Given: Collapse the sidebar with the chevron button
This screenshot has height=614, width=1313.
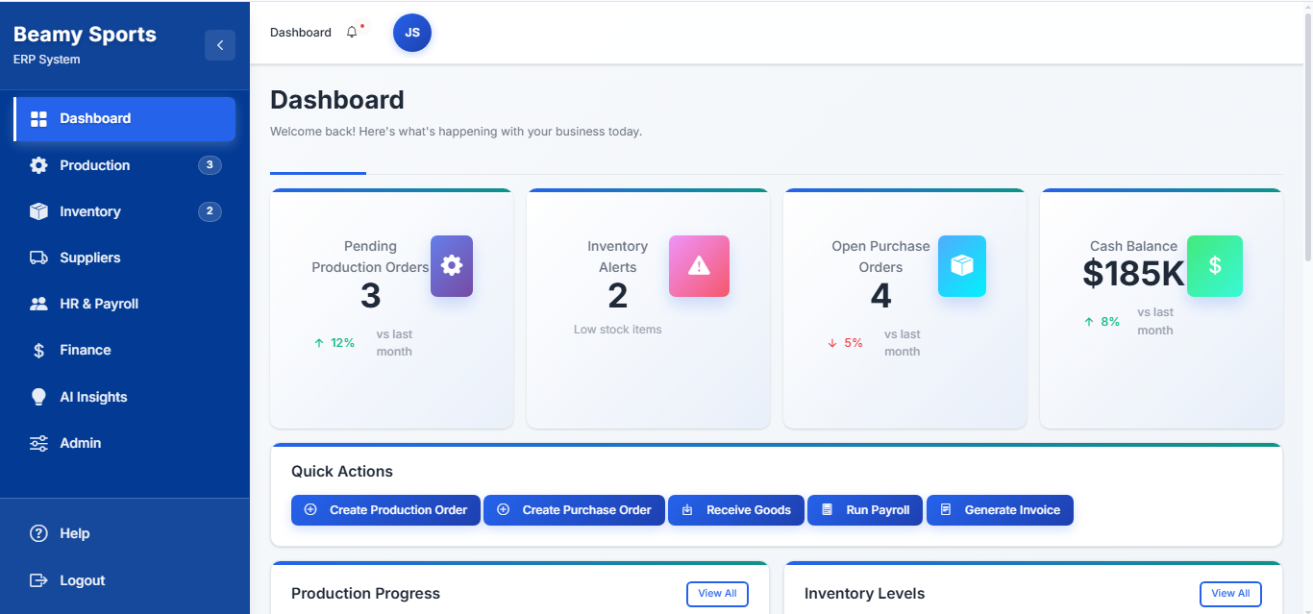Looking at the screenshot, I should 220,45.
